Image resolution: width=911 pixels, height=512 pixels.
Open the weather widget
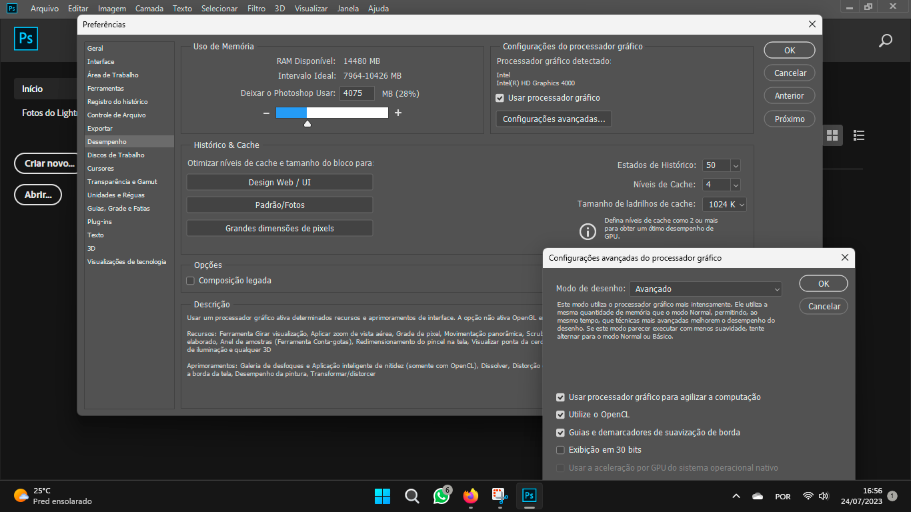click(x=52, y=496)
